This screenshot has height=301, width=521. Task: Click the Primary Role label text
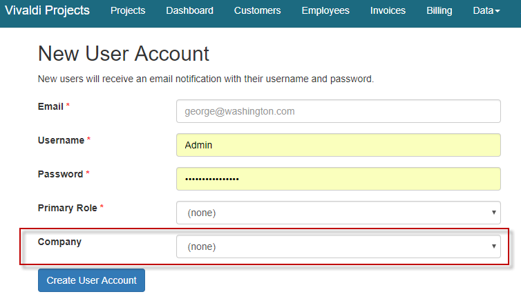[68, 208]
